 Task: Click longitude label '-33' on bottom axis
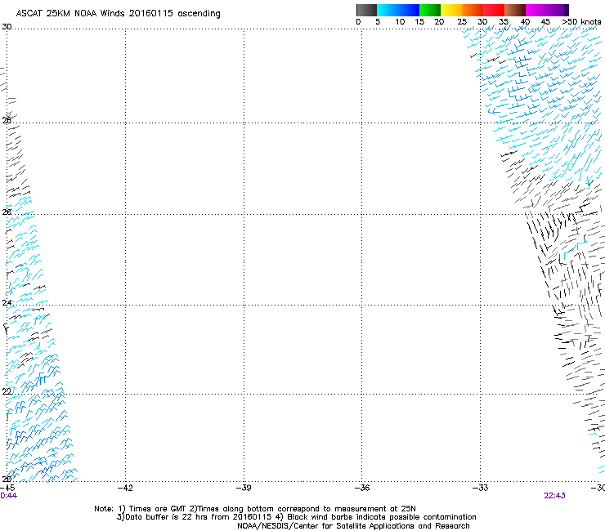tap(480, 488)
